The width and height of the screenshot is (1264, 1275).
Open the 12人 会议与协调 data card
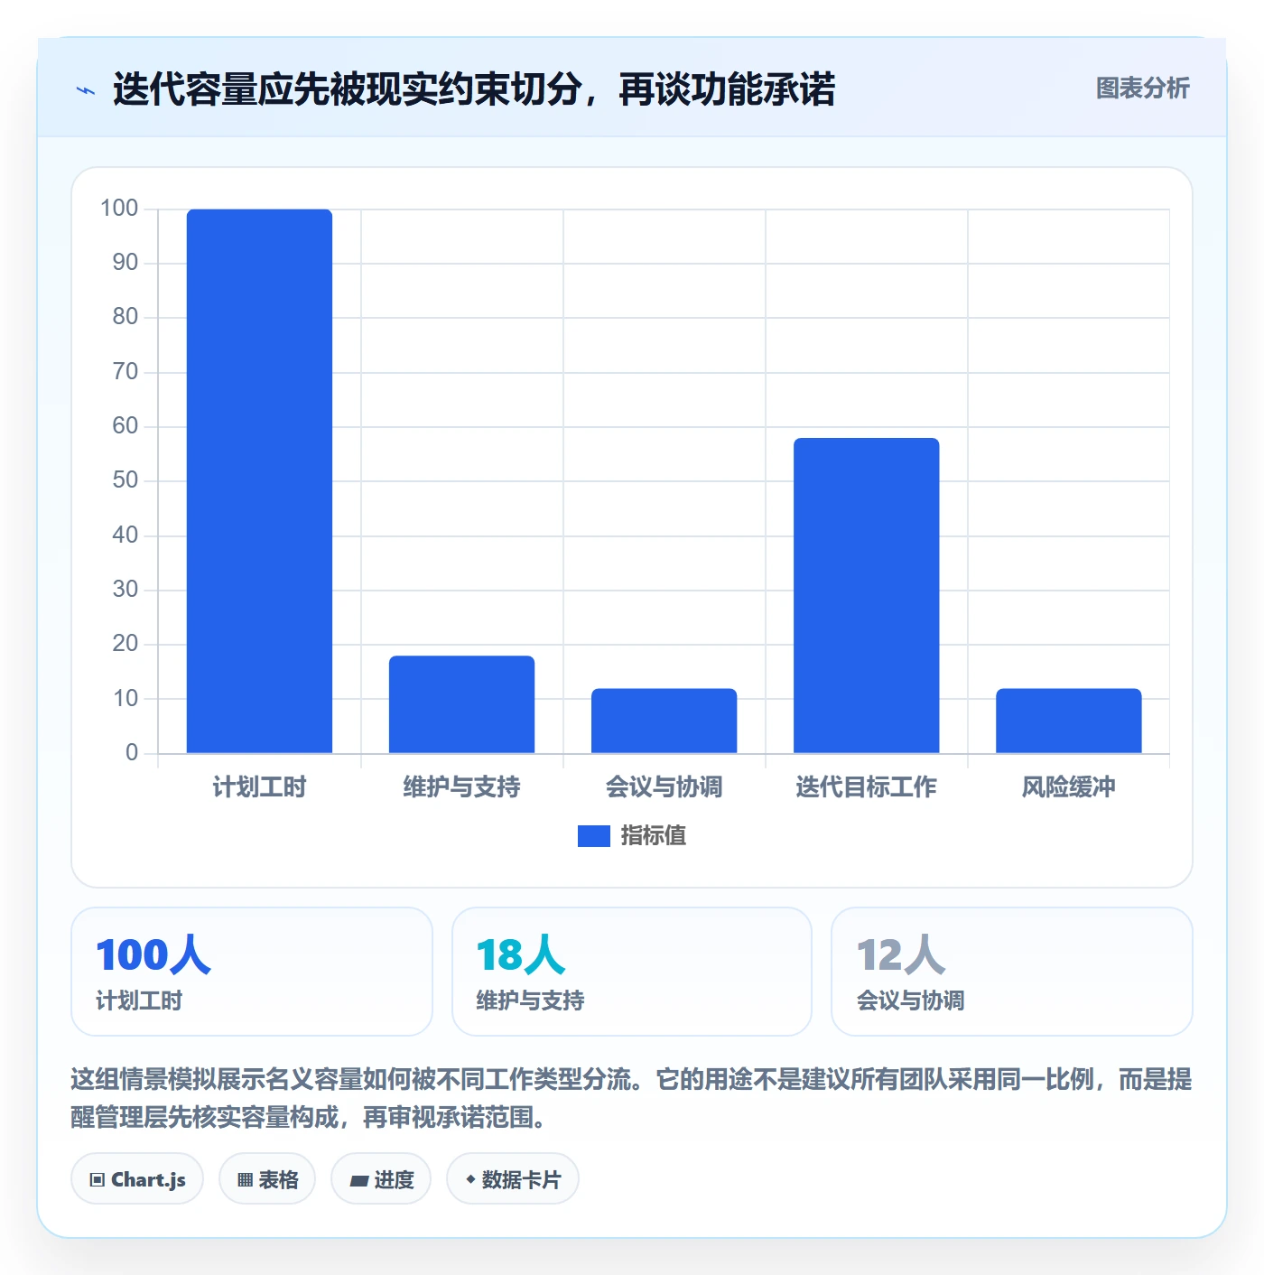(1012, 972)
